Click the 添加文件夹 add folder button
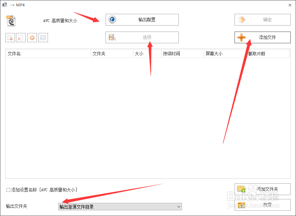Viewport: 296px width, 216px height. [x=262, y=189]
